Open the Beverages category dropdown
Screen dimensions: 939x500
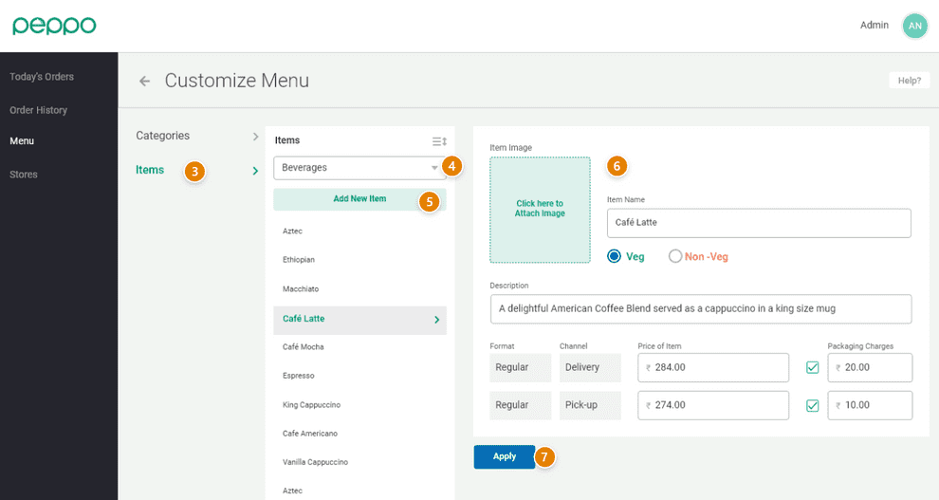[x=359, y=168]
